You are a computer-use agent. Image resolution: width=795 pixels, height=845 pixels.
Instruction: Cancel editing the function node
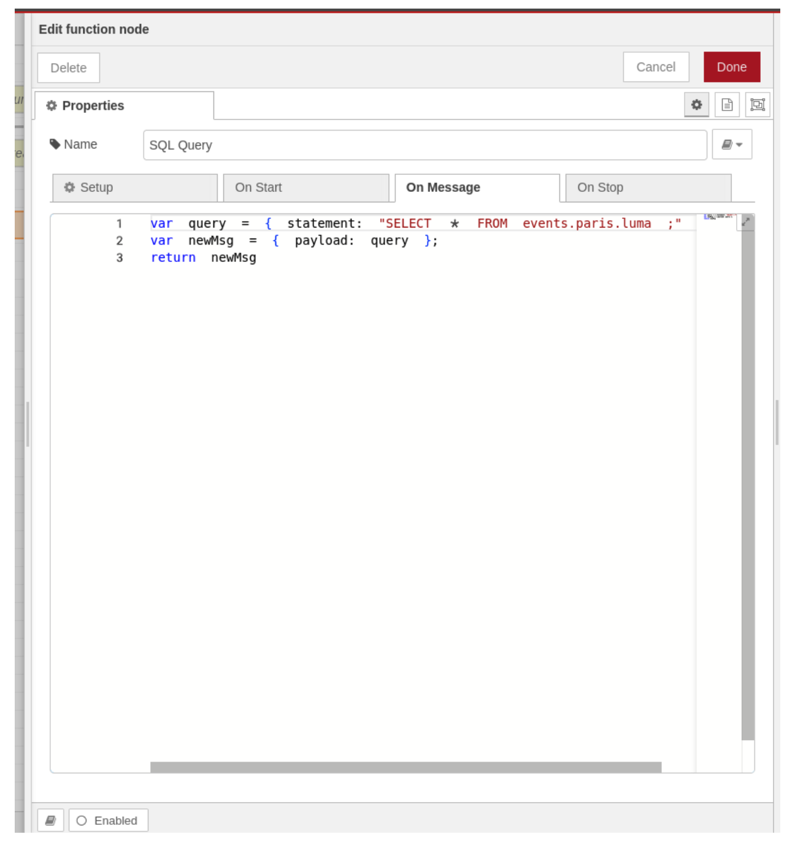pos(656,67)
